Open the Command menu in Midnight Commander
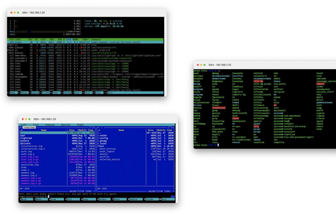Screen dimensions: 336x215 [x=50, y=125]
